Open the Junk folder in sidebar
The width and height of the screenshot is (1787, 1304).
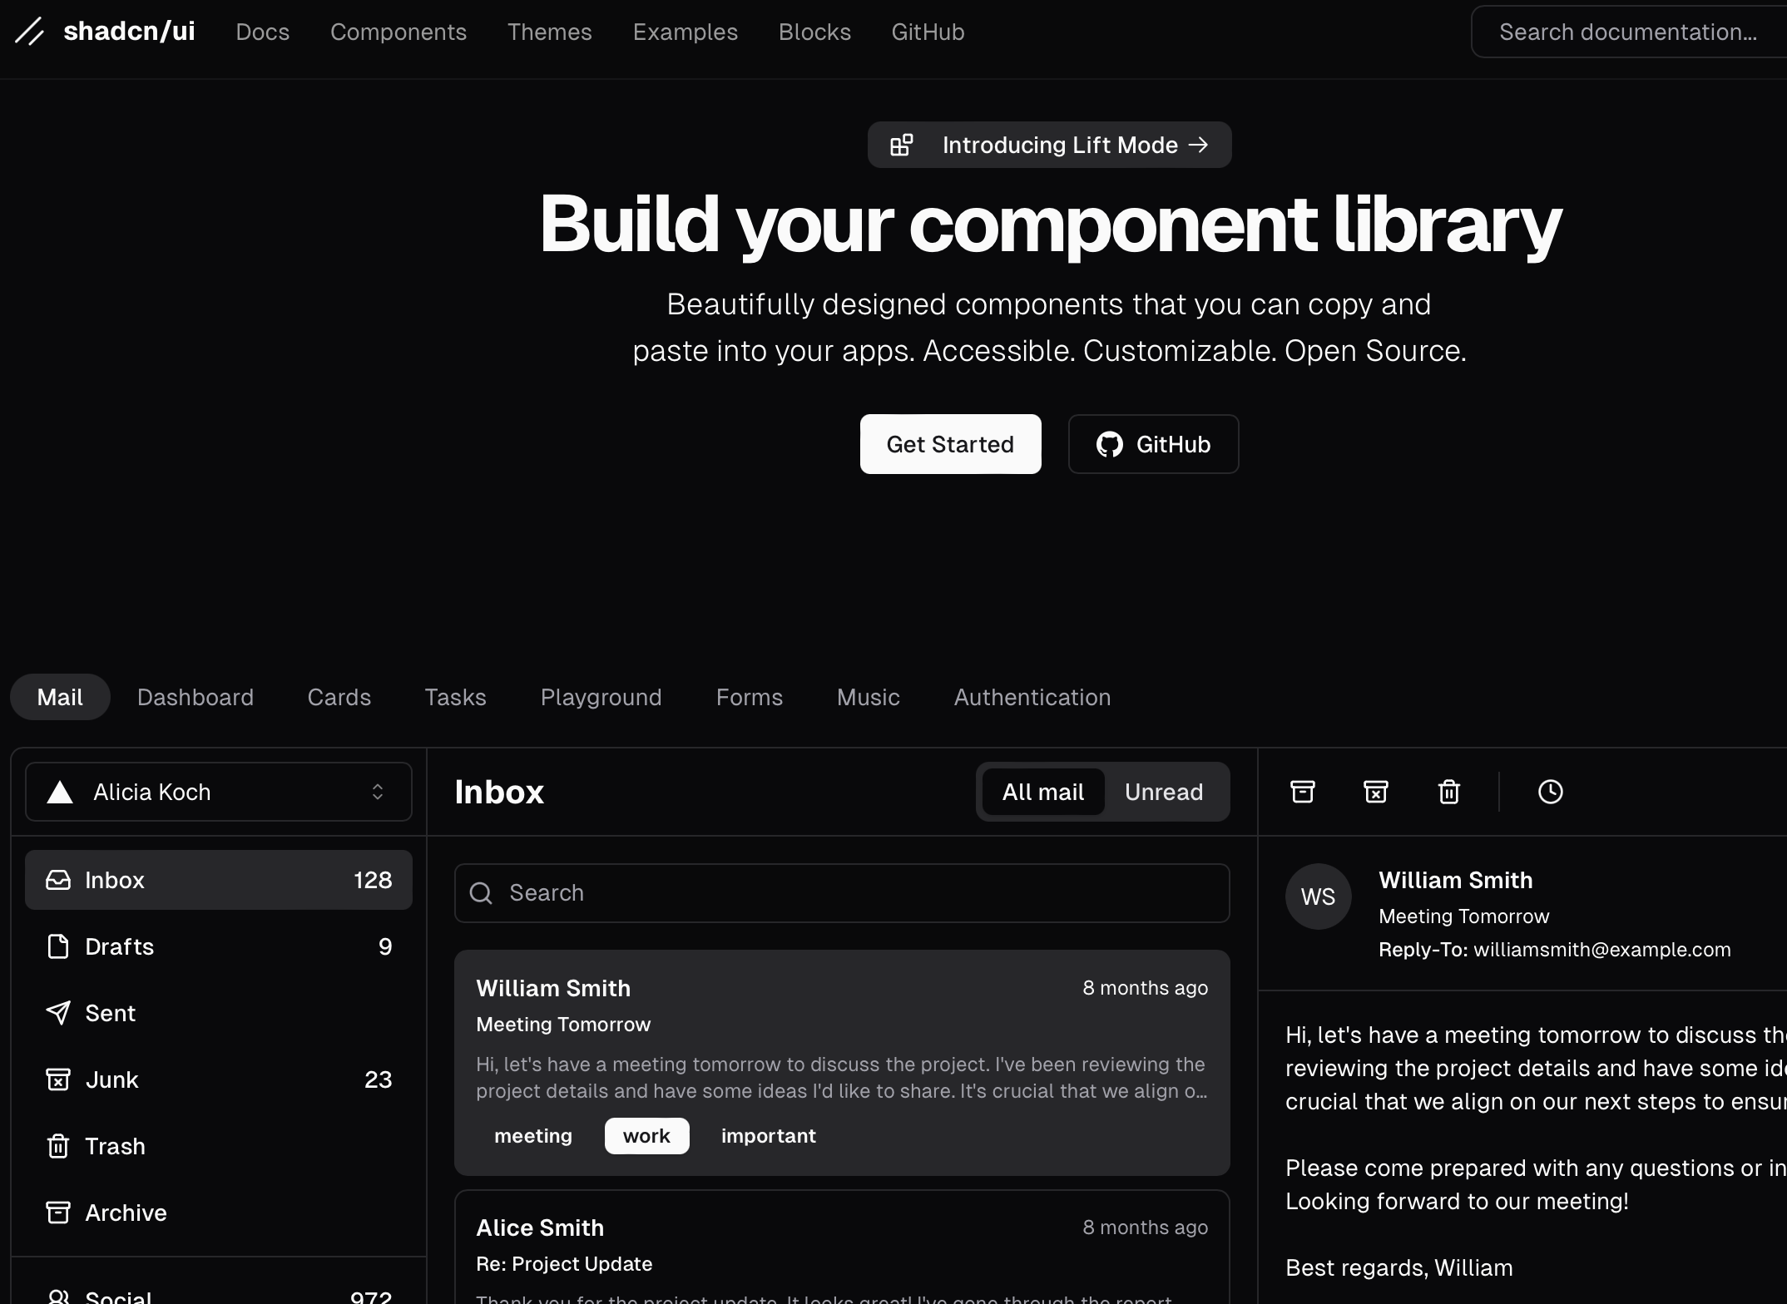point(111,1079)
